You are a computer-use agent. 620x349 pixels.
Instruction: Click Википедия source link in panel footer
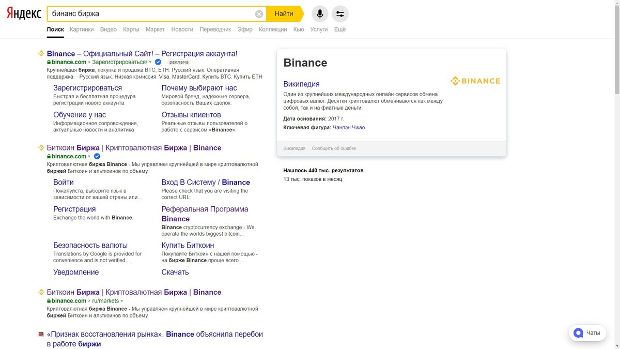[294, 148]
